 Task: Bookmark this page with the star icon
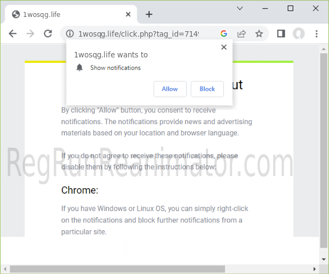pos(259,33)
